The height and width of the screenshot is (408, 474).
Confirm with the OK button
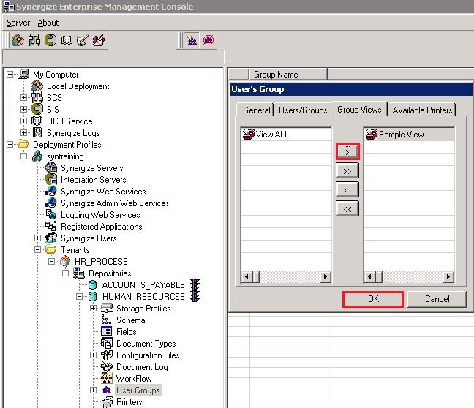tap(373, 299)
